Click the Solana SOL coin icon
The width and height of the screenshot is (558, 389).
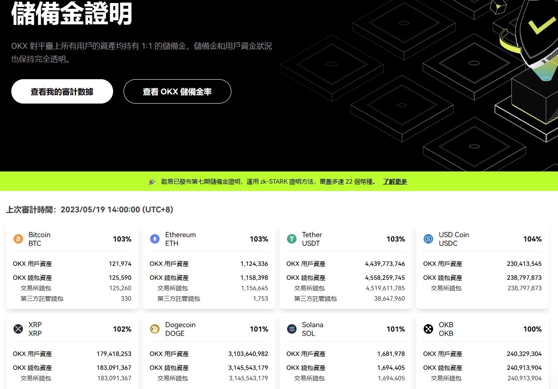291,329
